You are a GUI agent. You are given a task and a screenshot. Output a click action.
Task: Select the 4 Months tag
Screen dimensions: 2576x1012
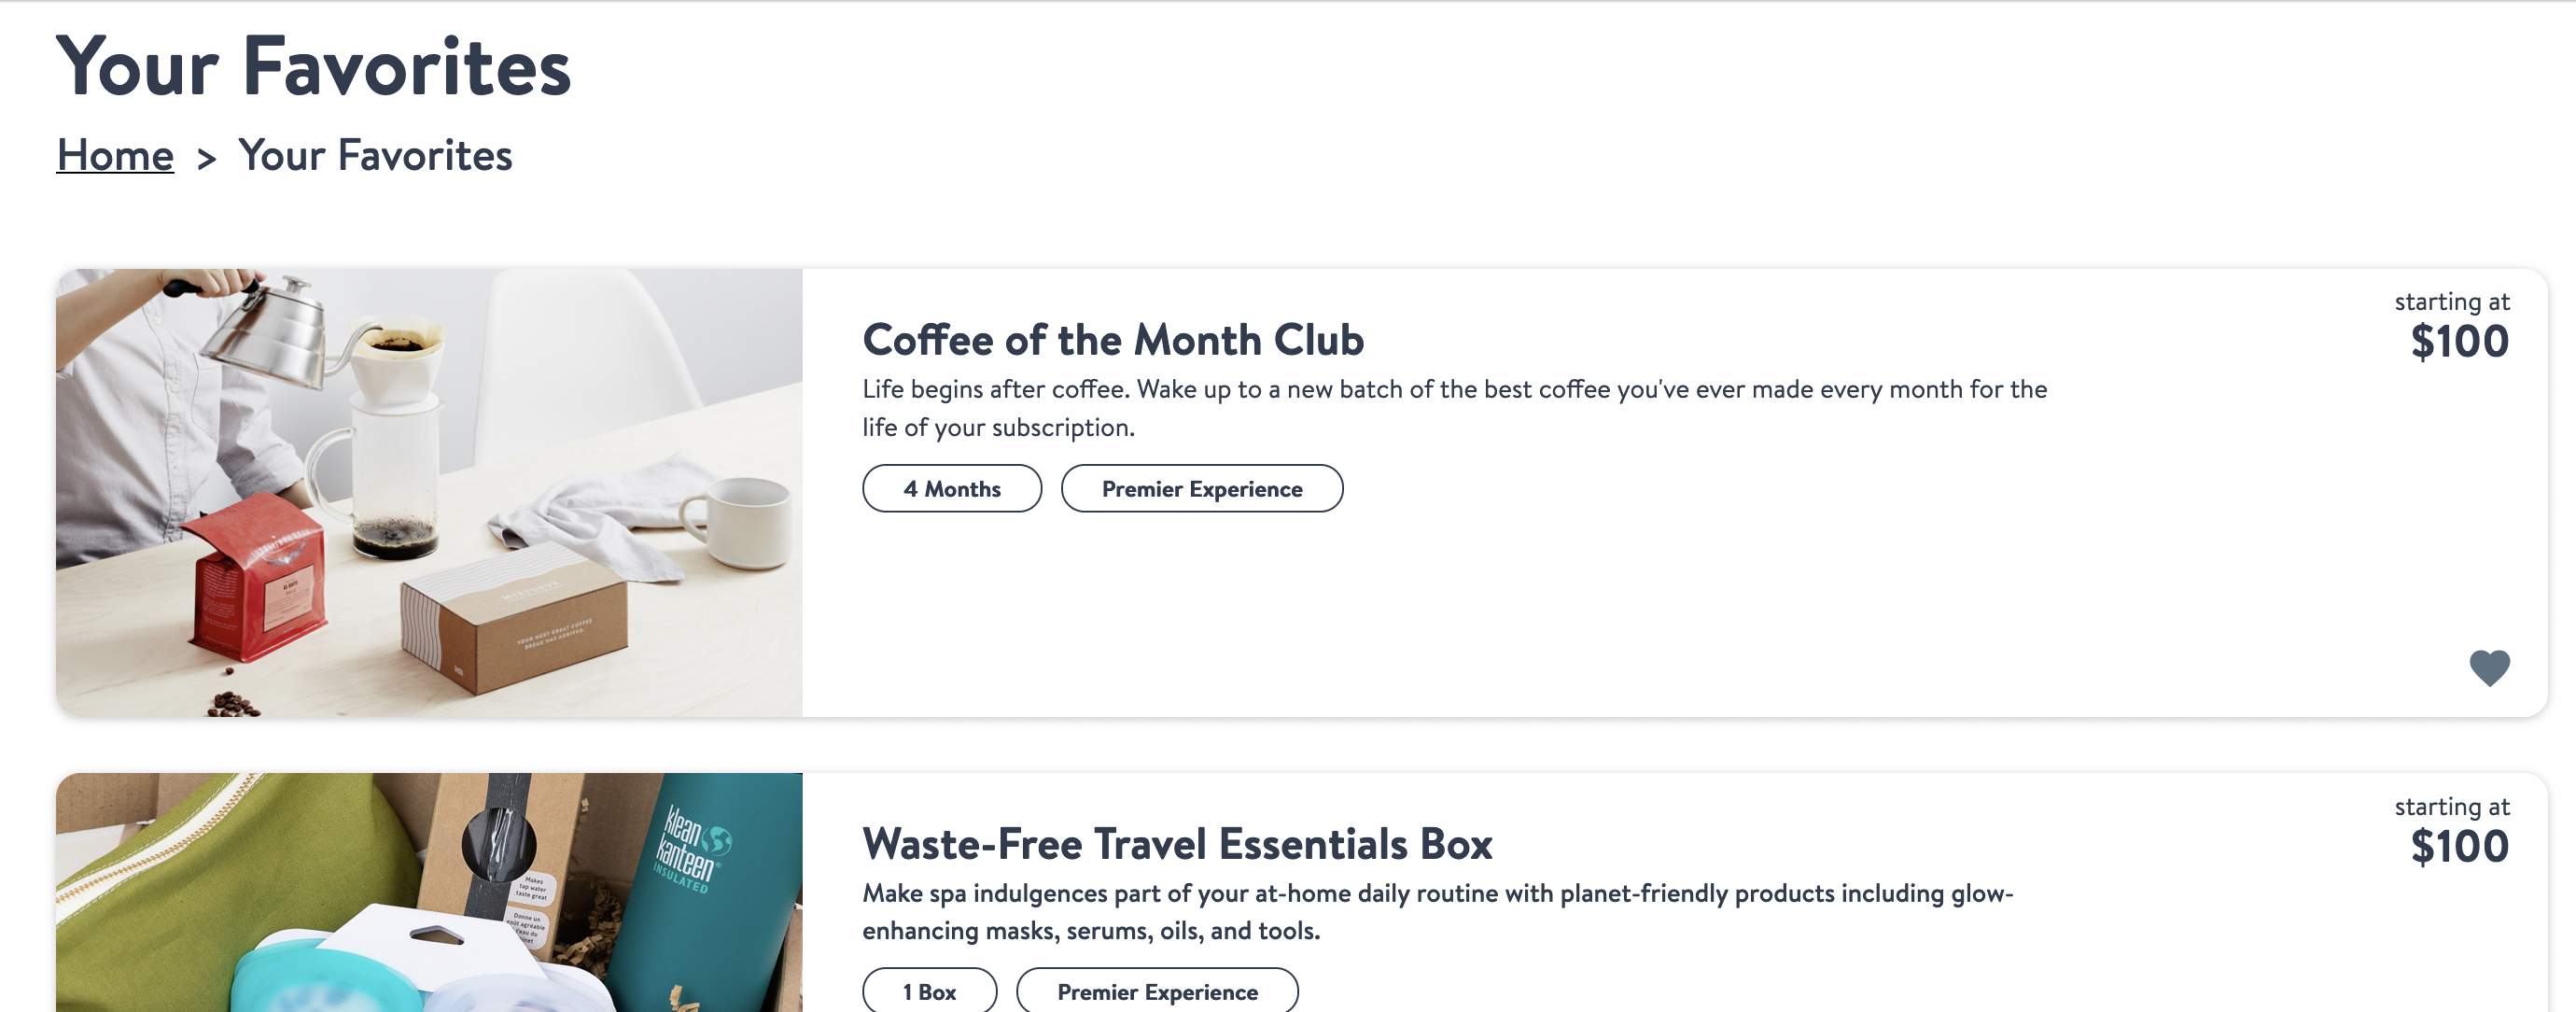[952, 488]
